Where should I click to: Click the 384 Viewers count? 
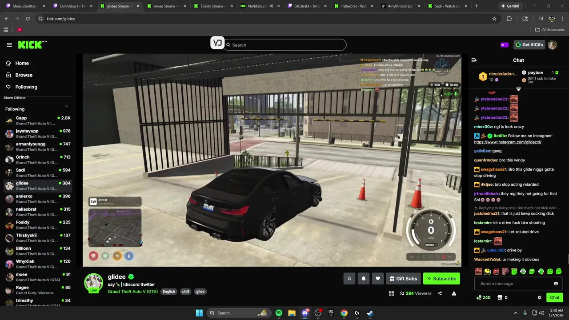click(x=416, y=293)
